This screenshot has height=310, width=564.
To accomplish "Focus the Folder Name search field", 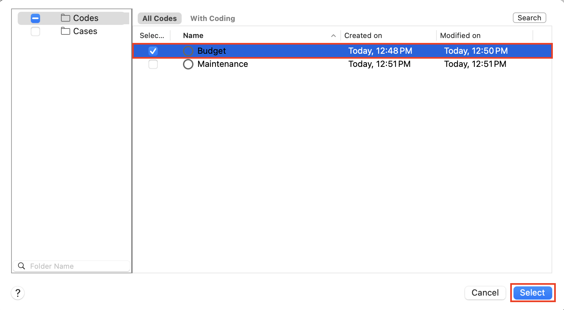I will coord(71,266).
